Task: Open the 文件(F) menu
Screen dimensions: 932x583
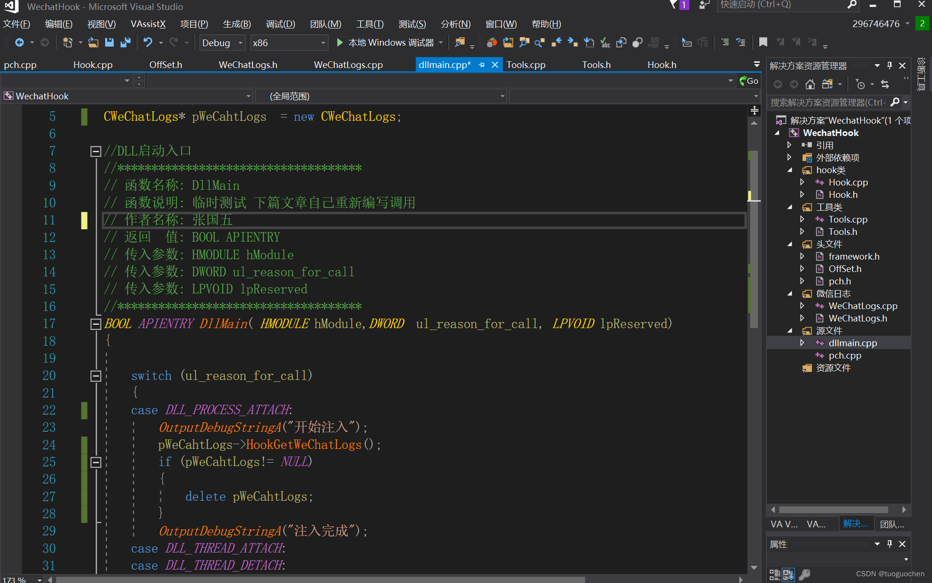Action: click(17, 24)
